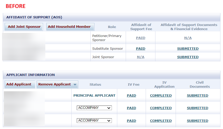Open first accompanying applicant's COMPLETED application
The width and height of the screenshot is (223, 129).
pyautogui.click(x=161, y=108)
